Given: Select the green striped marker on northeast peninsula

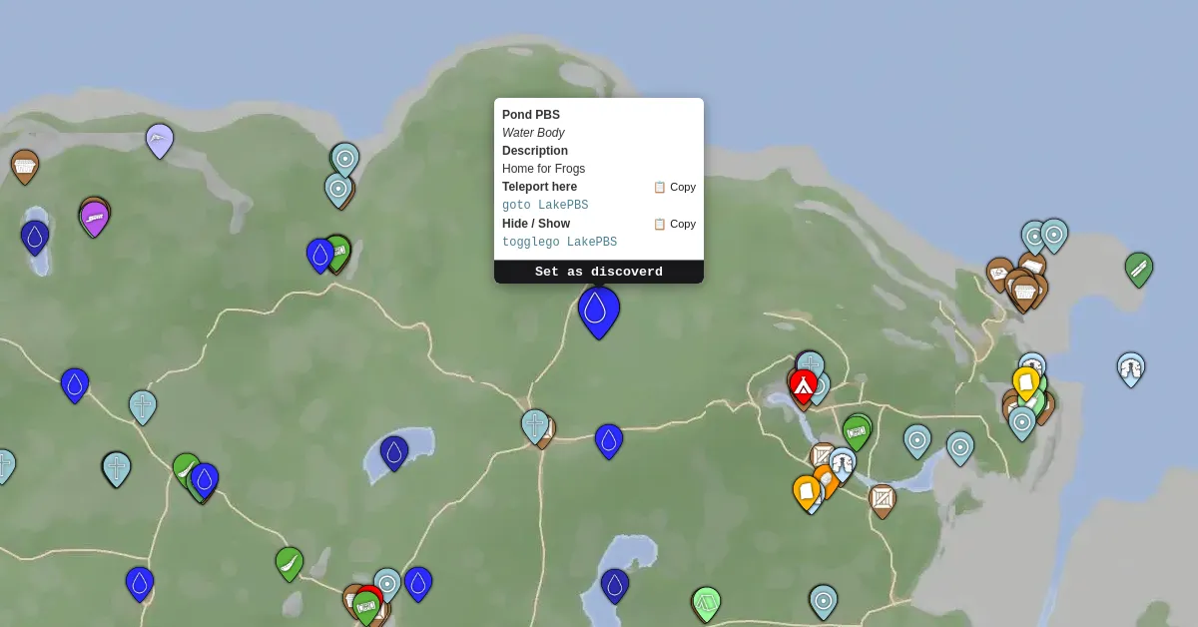Looking at the screenshot, I should pyautogui.click(x=1139, y=269).
